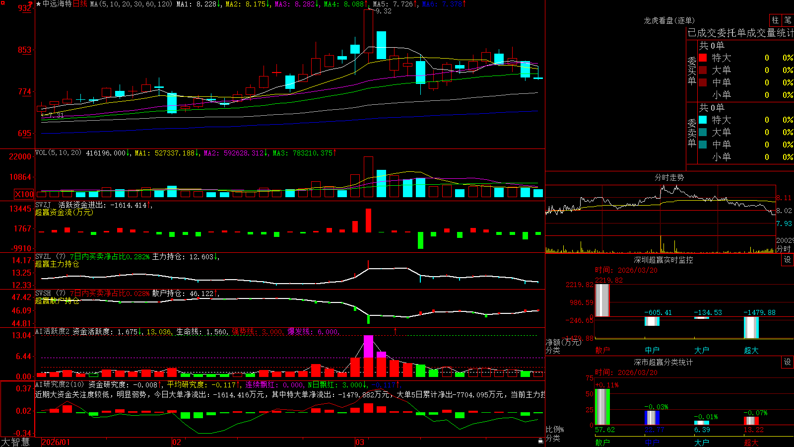Click the 强势线: 3.000 label
Viewport: 794px width, 447px height.
point(258,332)
